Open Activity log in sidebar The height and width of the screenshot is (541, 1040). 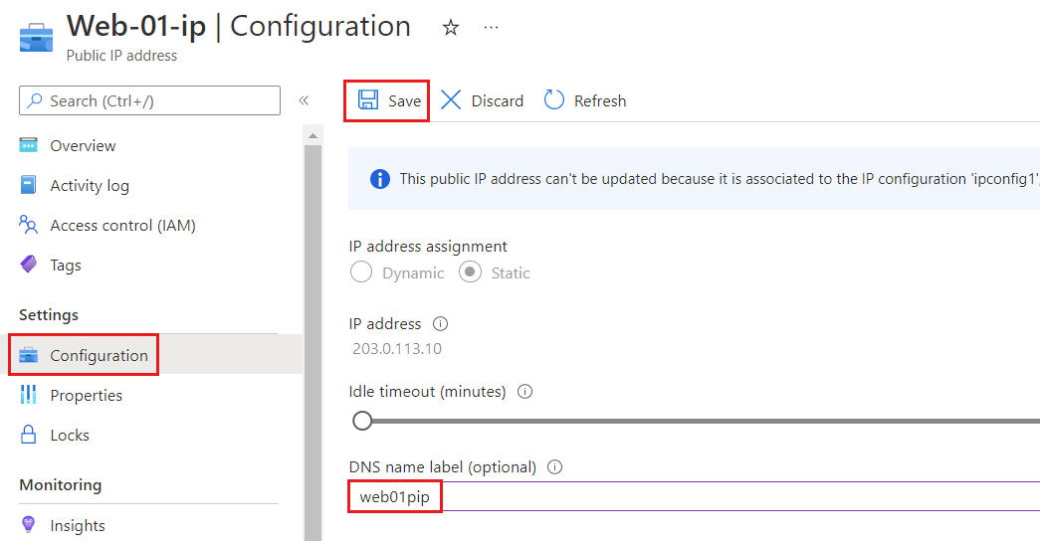[x=90, y=186]
